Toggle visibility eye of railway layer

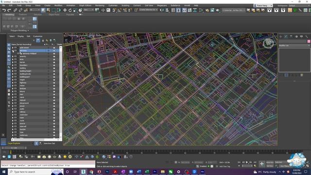(16, 112)
